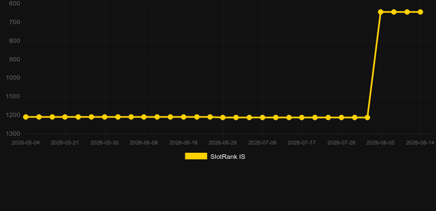Click the 2026-08-05 x-axis date label
Image resolution: width=436 pixels, height=211 pixels.
[x=381, y=143]
